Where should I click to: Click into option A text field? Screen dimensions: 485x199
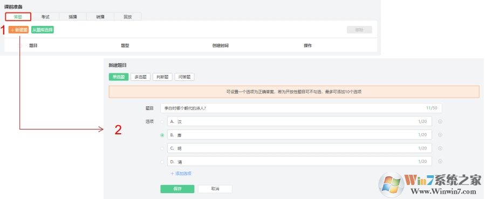click(299, 121)
